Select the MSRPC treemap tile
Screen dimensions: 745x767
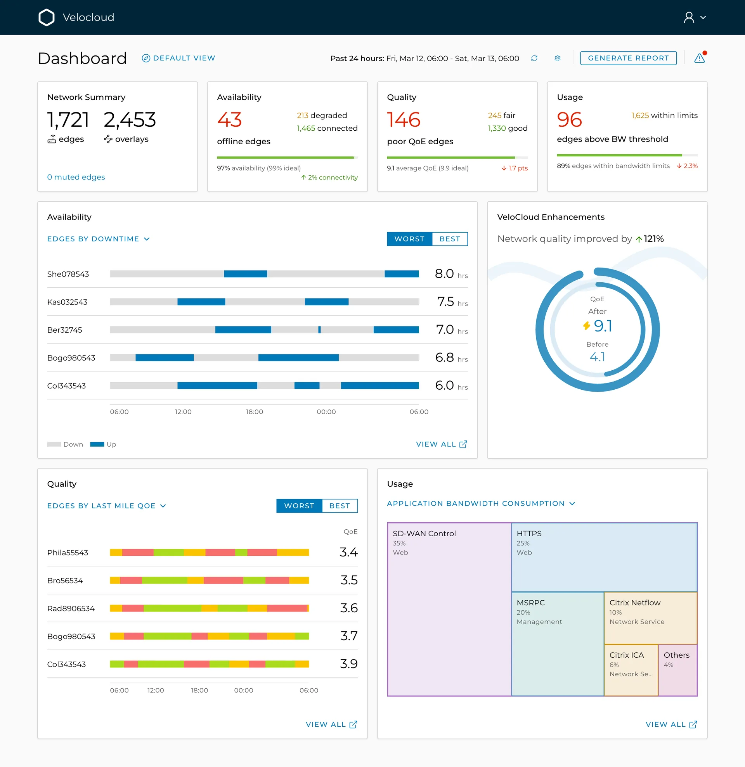(558, 644)
